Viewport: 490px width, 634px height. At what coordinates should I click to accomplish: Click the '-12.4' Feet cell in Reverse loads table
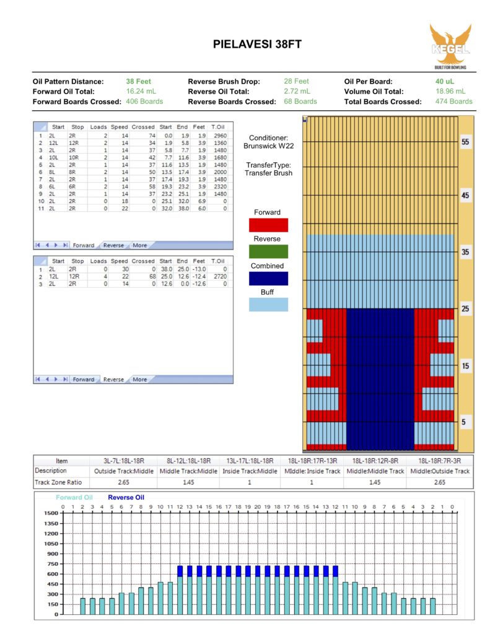[x=199, y=276]
